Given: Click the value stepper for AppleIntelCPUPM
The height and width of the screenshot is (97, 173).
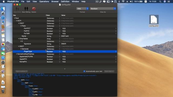Looking at the screenshot, I should coord(116,57).
